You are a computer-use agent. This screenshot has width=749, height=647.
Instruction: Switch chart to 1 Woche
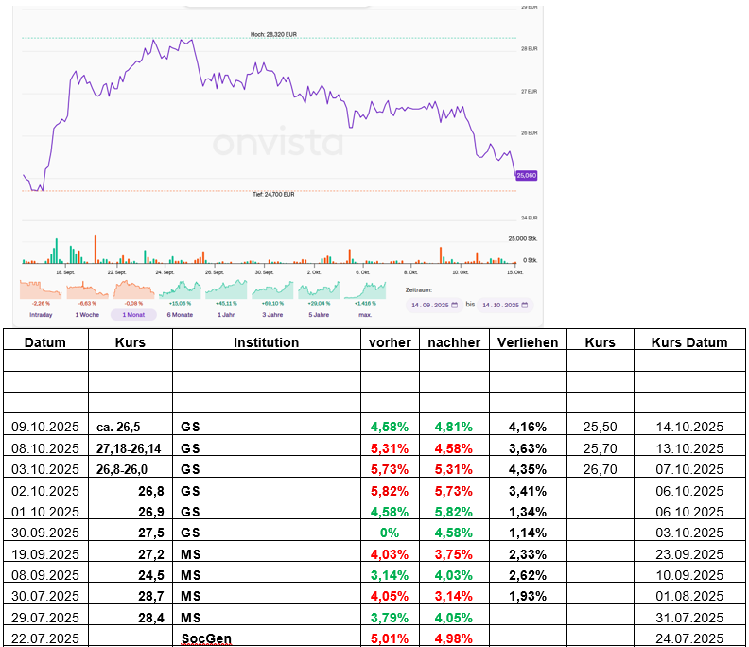87,314
